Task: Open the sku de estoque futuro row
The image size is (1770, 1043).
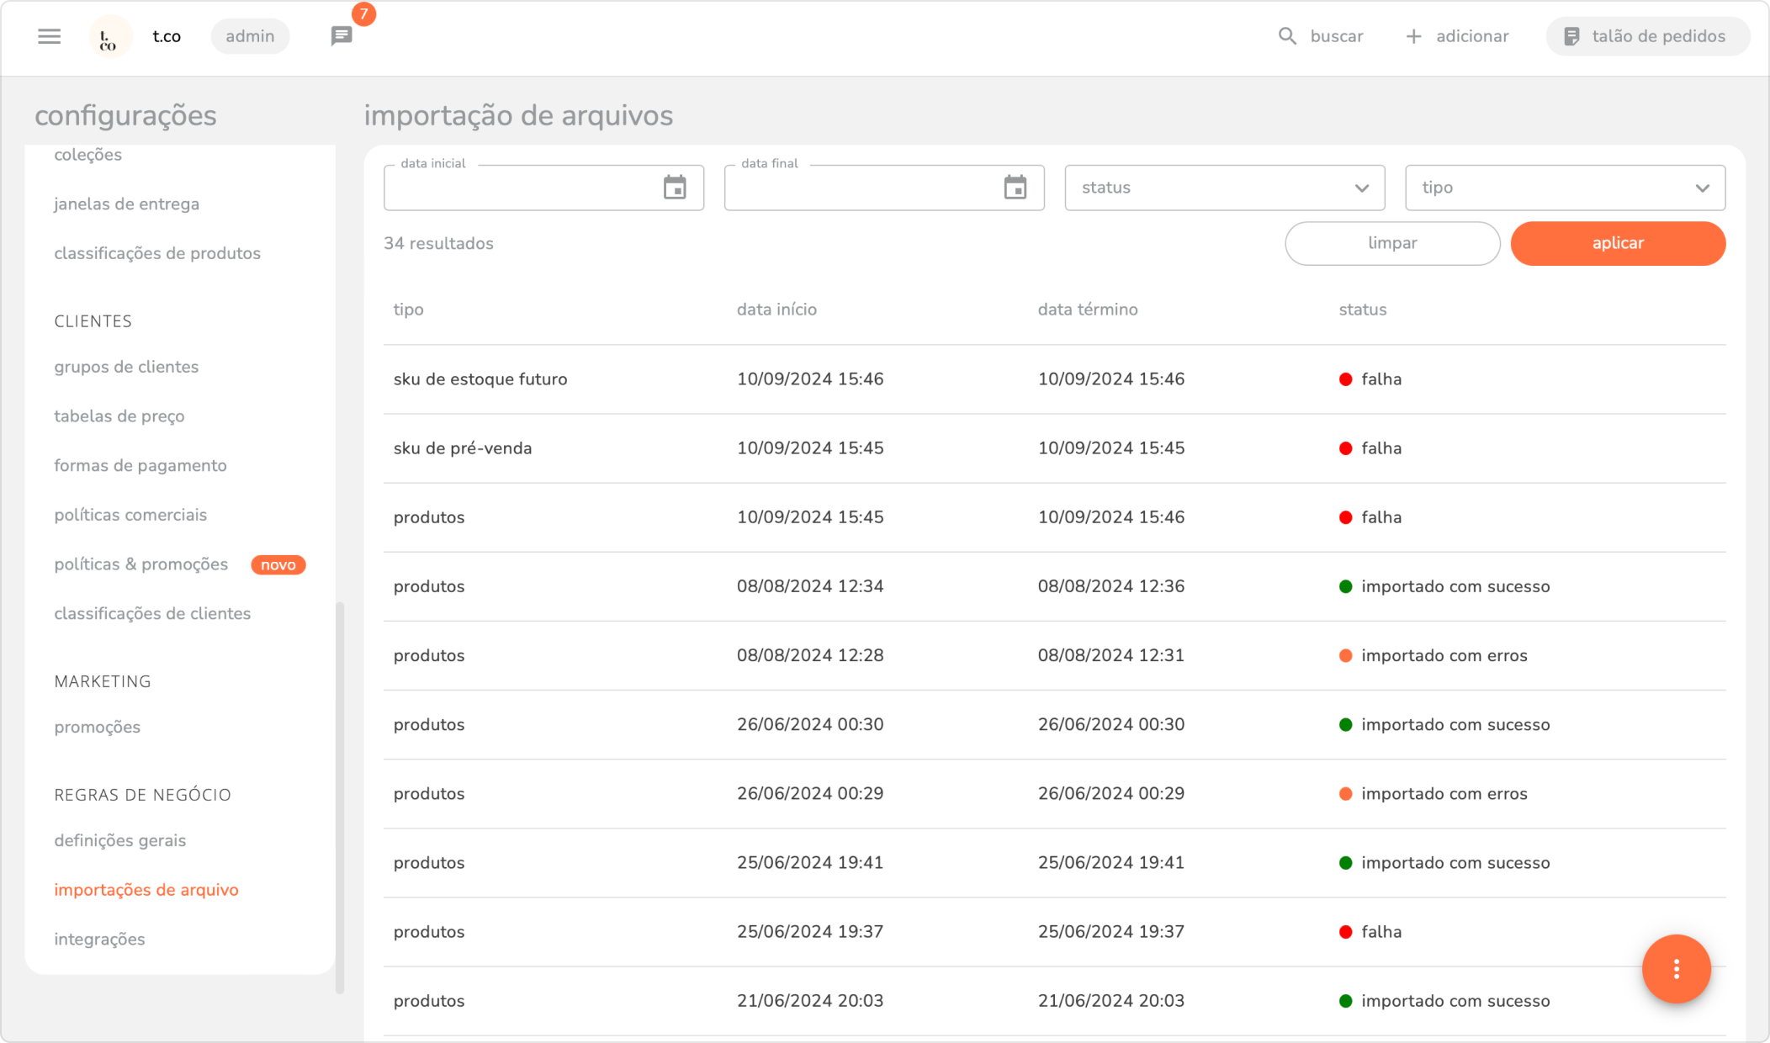Action: [480, 379]
